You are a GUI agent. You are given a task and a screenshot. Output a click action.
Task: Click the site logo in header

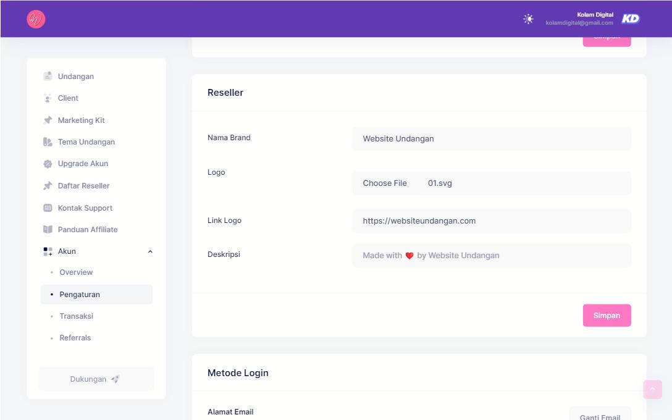coord(36,19)
